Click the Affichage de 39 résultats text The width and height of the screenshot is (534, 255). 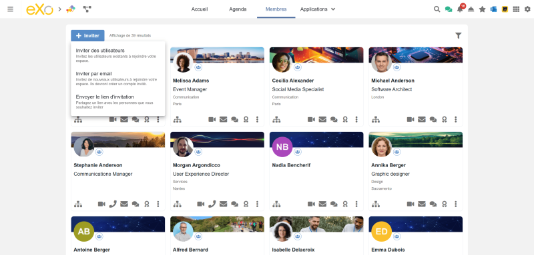coord(130,36)
